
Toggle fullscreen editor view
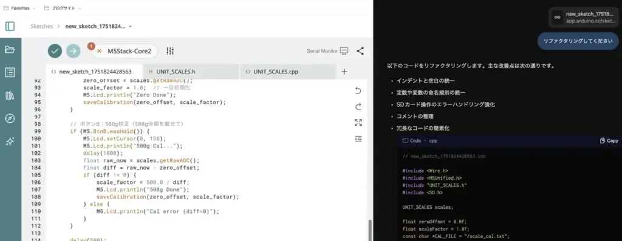point(358,123)
